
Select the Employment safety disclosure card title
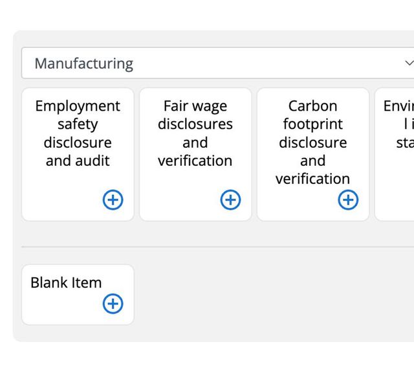(x=78, y=133)
